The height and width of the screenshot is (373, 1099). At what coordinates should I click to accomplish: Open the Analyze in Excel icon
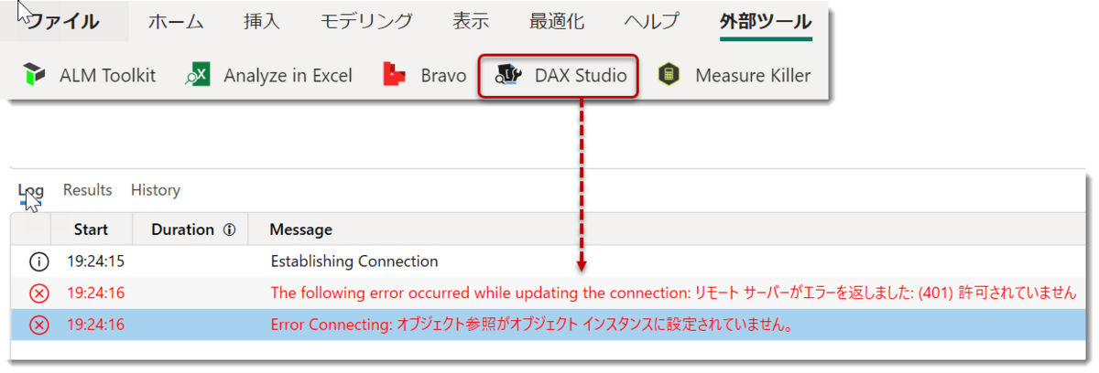198,76
